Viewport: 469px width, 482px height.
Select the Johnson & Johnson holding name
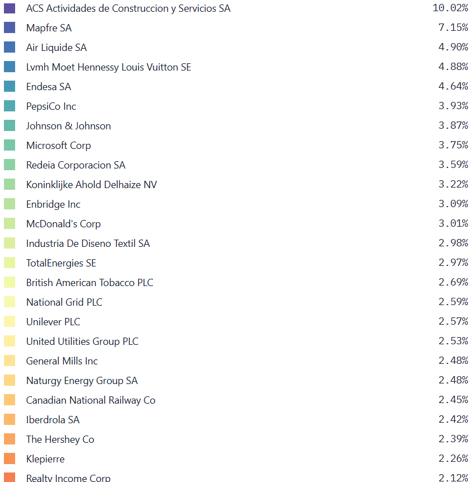tap(68, 126)
